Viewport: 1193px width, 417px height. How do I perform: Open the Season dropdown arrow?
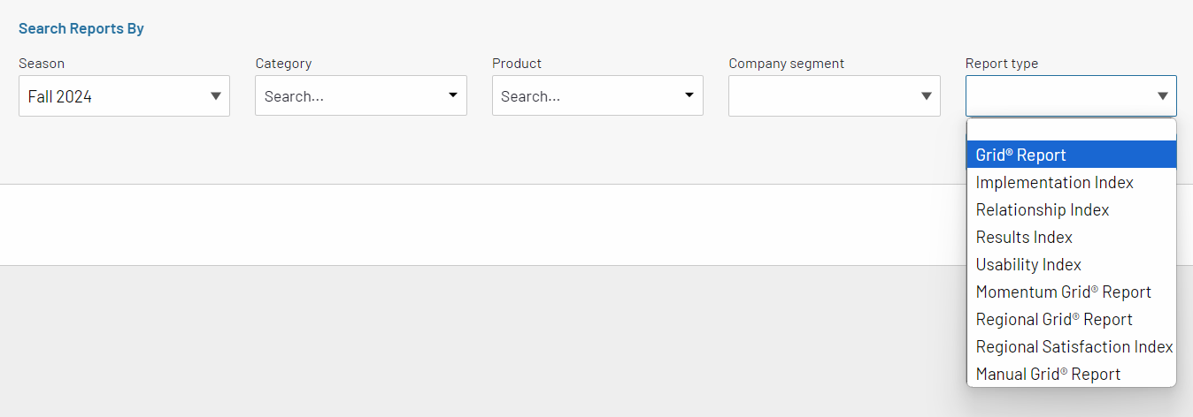[x=216, y=96]
